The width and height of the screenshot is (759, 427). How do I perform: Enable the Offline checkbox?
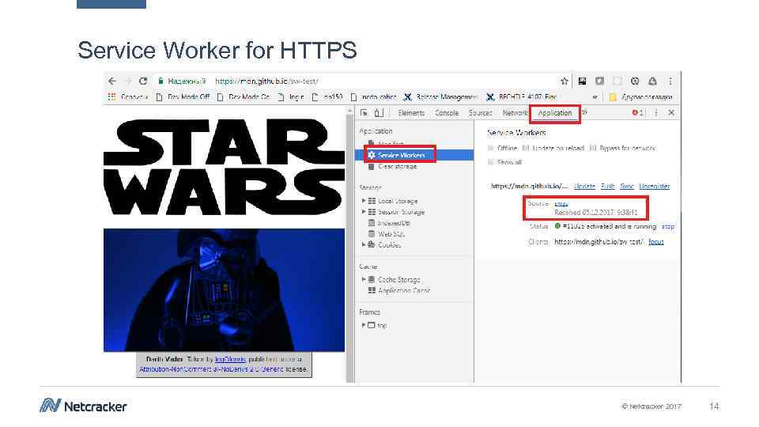point(491,148)
